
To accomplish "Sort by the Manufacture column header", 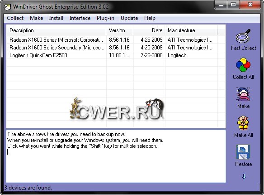I will point(191,30).
